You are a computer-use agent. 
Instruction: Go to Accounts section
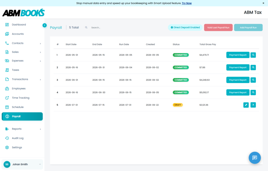tap(18, 34)
